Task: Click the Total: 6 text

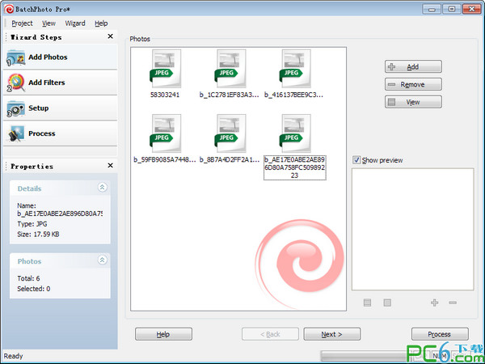Action: 28,278
